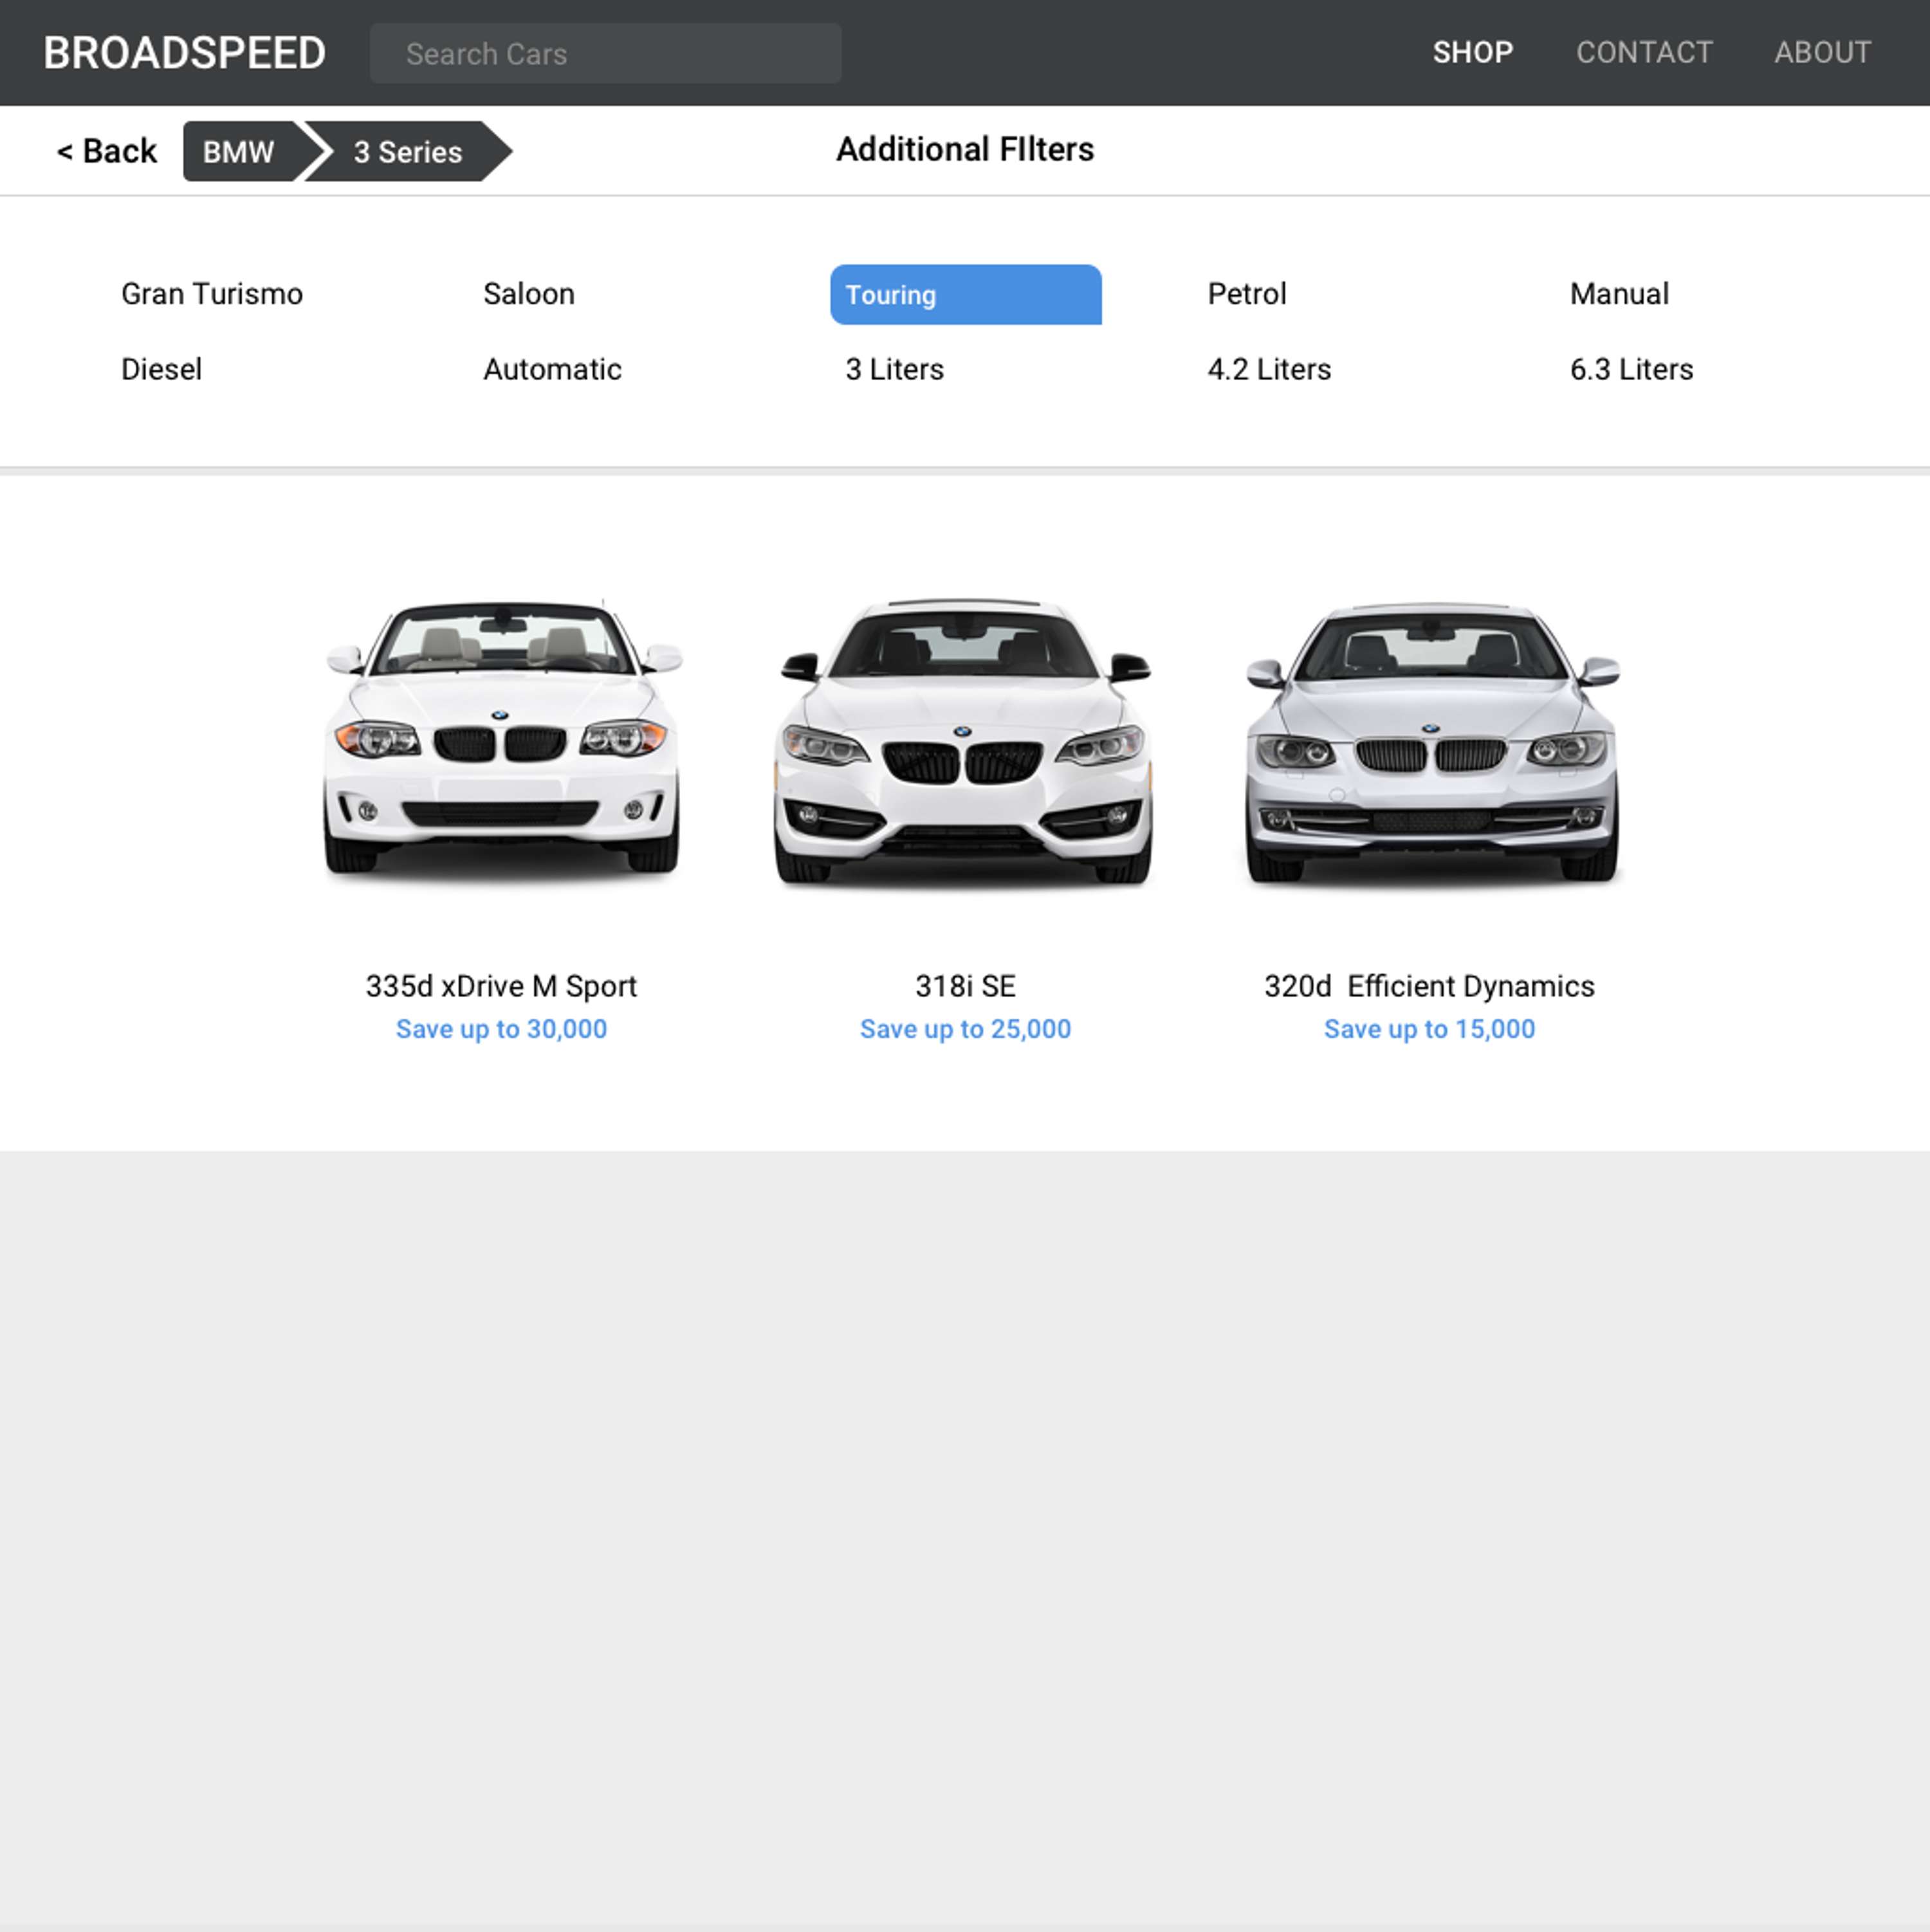Screen dimensions: 1930x1932
Task: Enable the Petrol filter
Action: [x=1247, y=294]
